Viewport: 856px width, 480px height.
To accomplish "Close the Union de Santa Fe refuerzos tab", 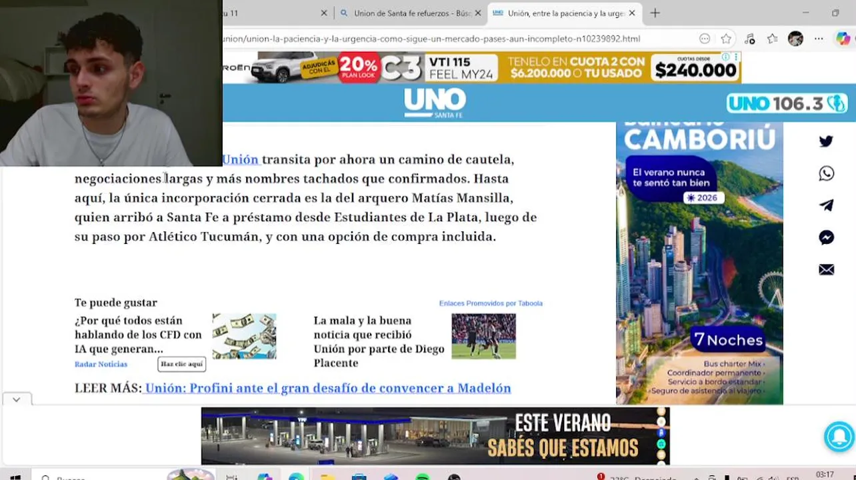I will tap(477, 13).
